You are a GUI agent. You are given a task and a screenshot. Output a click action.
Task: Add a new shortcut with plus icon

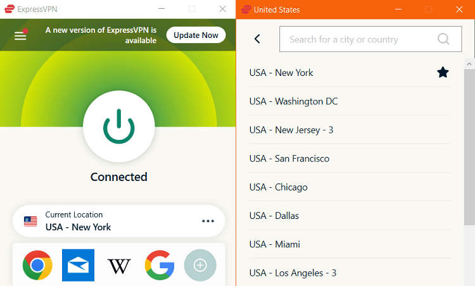(x=200, y=265)
